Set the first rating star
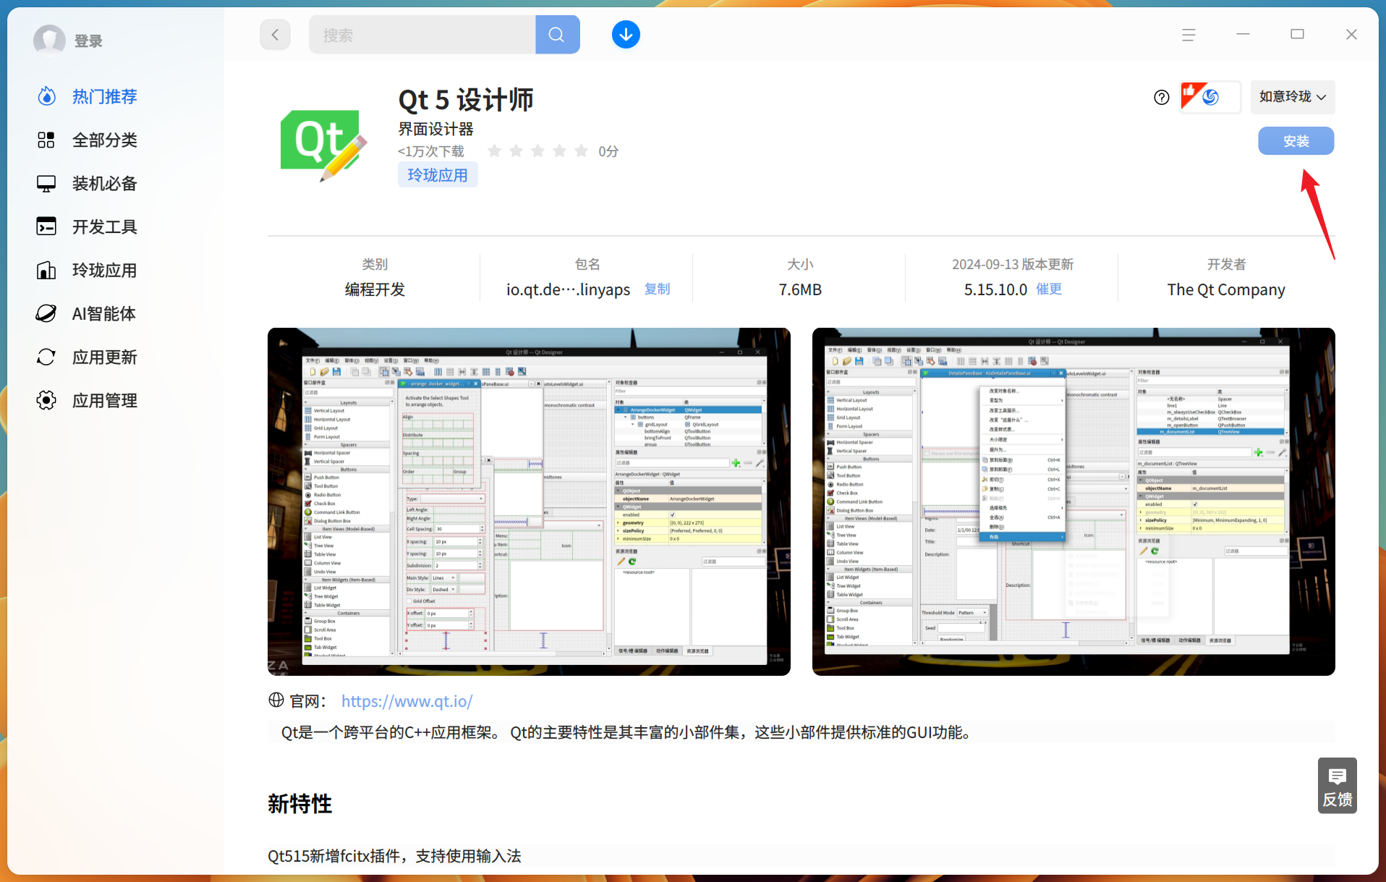Screen dimensions: 1386x882 [494, 150]
